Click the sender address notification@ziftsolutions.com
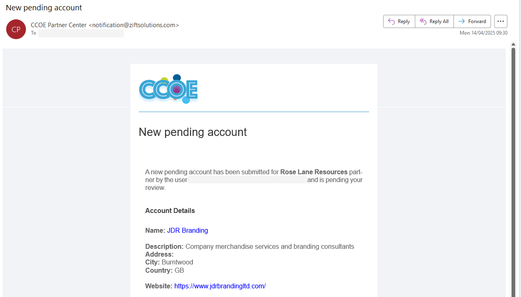 (x=134, y=25)
